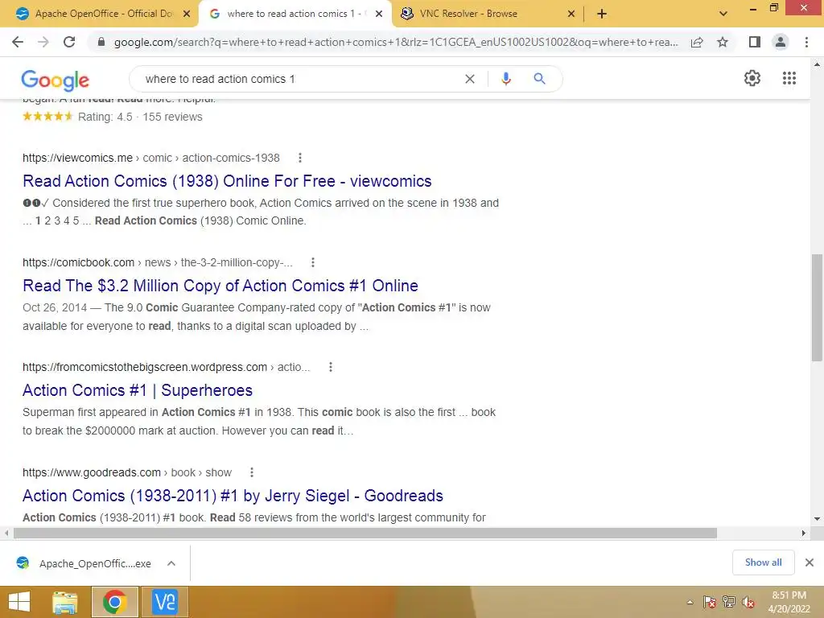Switch to VNC Resolver tab
Screen dimensions: 824x618
coord(488,14)
